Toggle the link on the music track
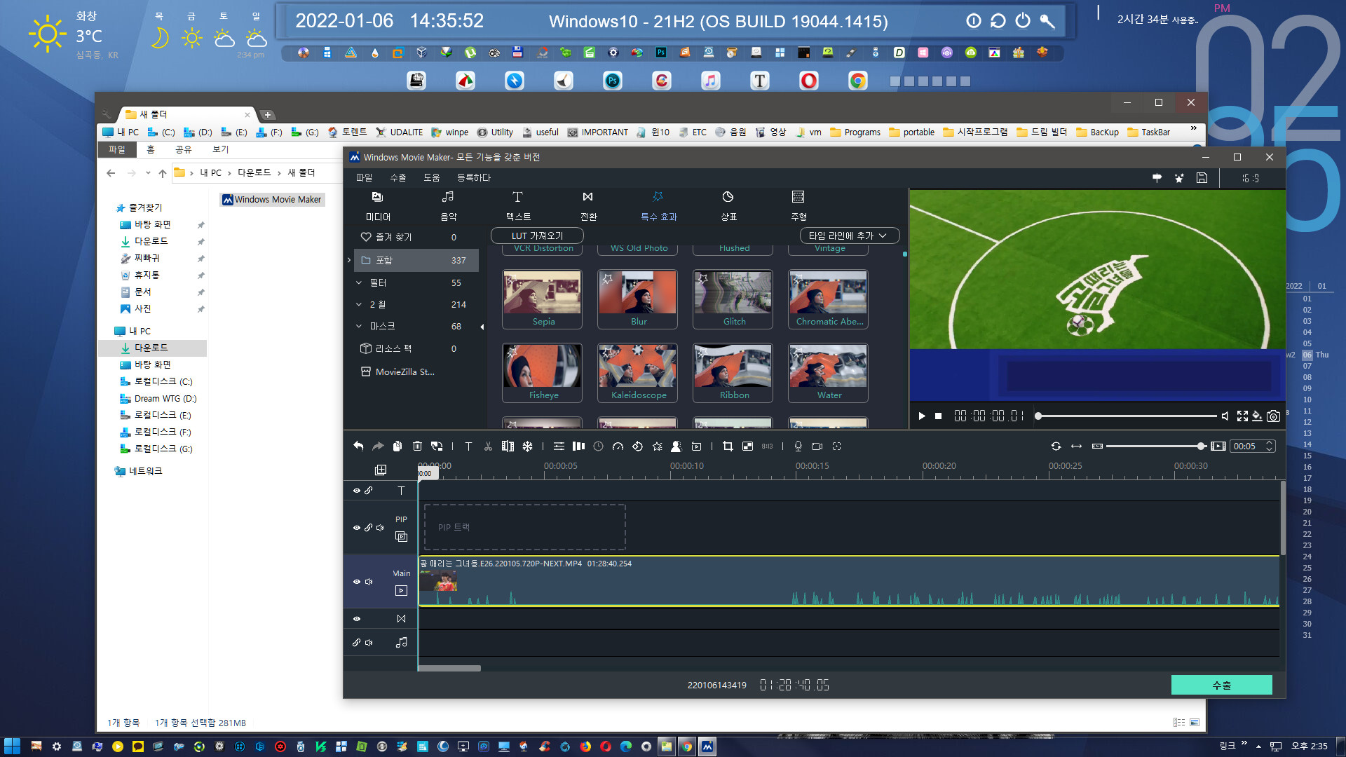This screenshot has height=757, width=1346. [357, 642]
